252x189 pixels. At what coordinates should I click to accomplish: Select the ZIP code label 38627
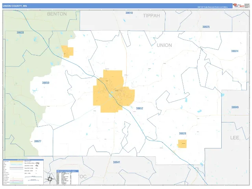click(38, 141)
